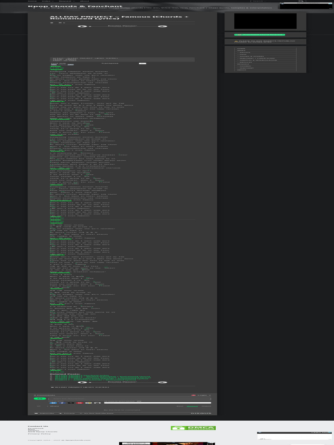Open SAMPLES & INTERPOLATION in the sidebar

(257, 60)
